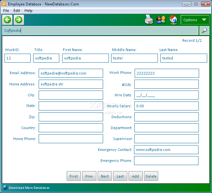Click the Home Address field
The image size is (212, 193).
pyautogui.click(x=71, y=84)
